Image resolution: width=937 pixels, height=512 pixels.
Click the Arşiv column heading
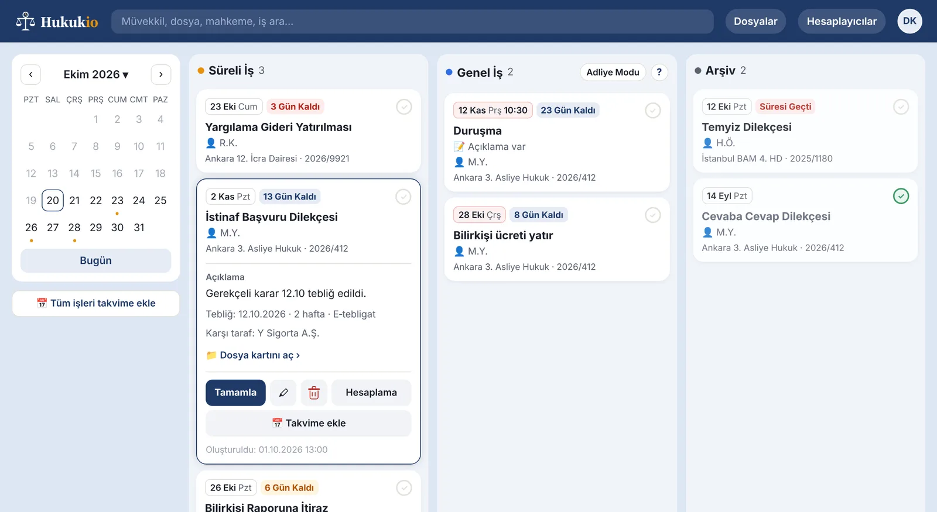point(720,70)
